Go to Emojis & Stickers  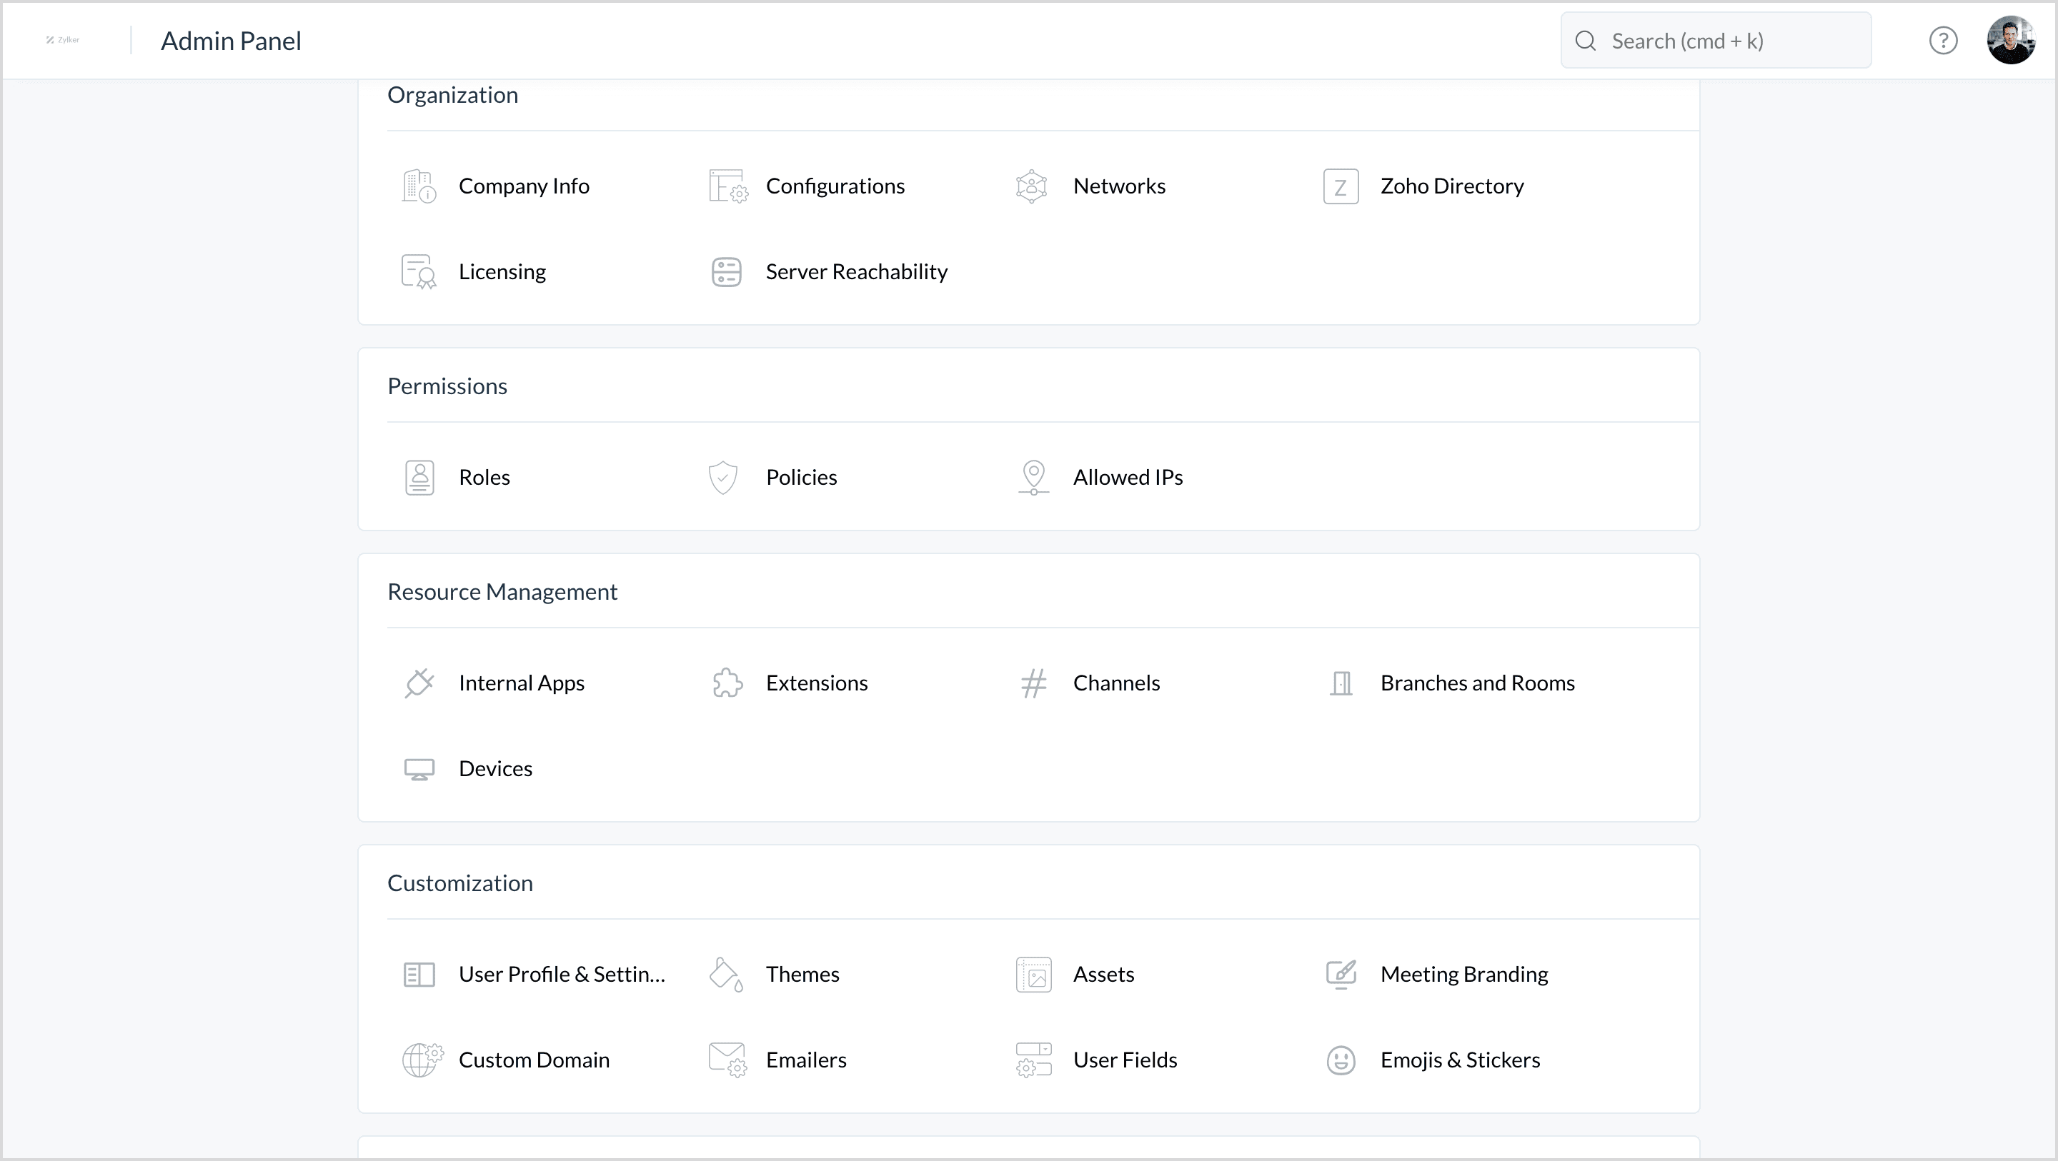click(1460, 1060)
